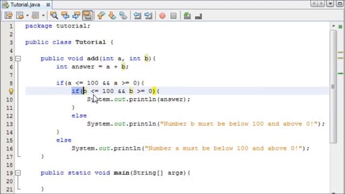This screenshot has height=194, width=345.
Task: Click the 'else' keyword on line 12
Action: point(79,116)
